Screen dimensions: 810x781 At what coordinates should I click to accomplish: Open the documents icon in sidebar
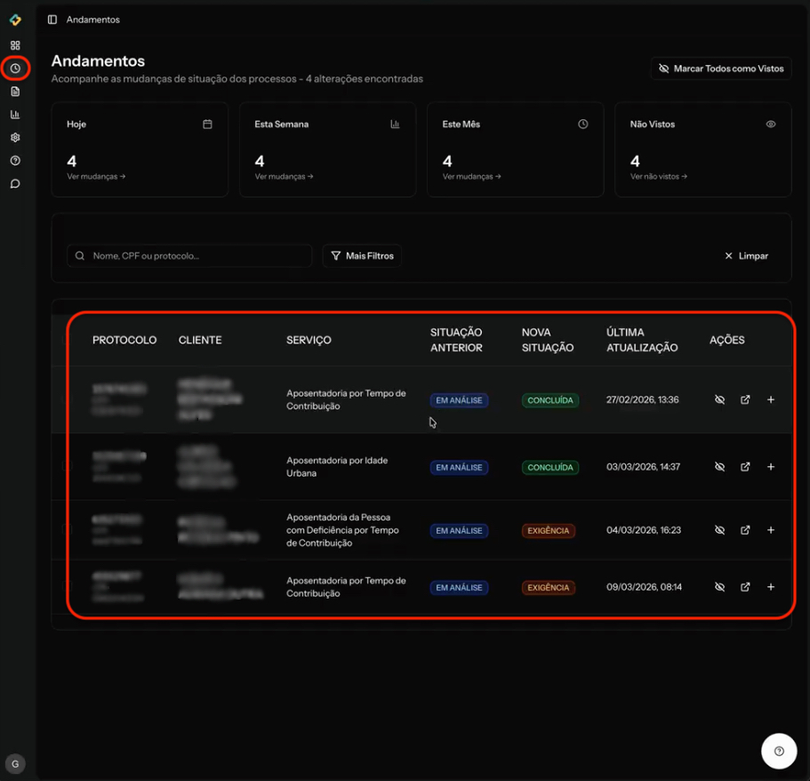(15, 92)
